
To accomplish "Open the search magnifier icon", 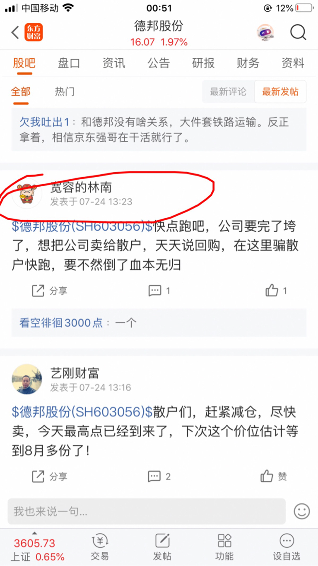I will click(298, 32).
